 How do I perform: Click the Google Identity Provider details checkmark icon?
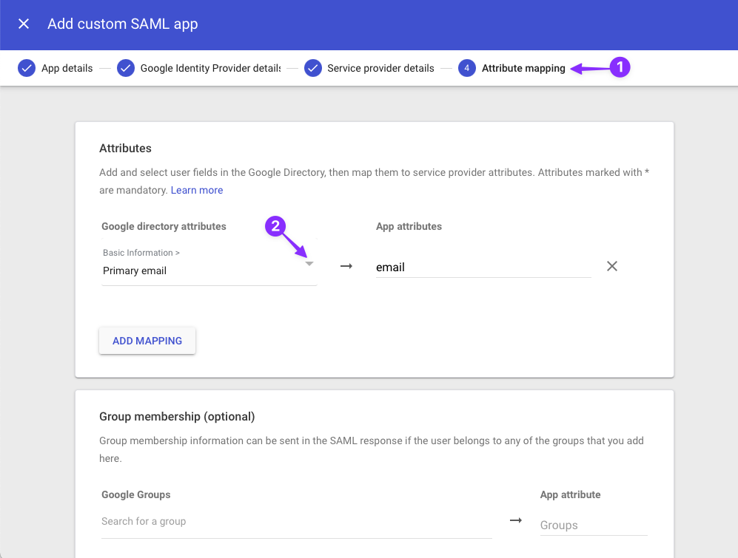click(125, 67)
